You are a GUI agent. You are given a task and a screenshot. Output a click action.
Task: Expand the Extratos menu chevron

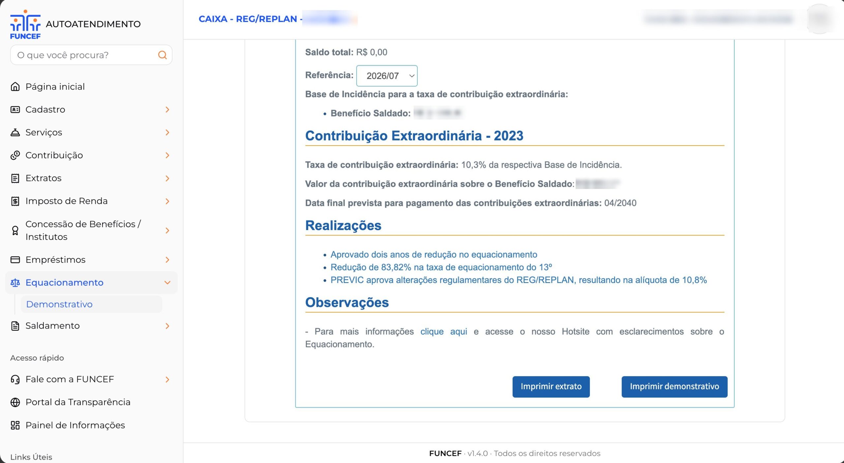coord(167,178)
